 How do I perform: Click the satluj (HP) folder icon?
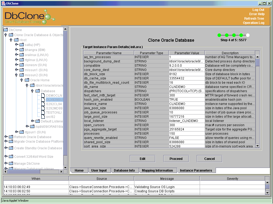click(22, 45)
